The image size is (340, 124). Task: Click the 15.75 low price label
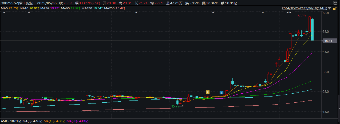175,106
